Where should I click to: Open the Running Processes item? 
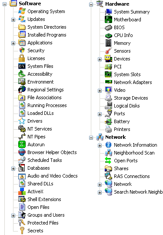click(47, 105)
